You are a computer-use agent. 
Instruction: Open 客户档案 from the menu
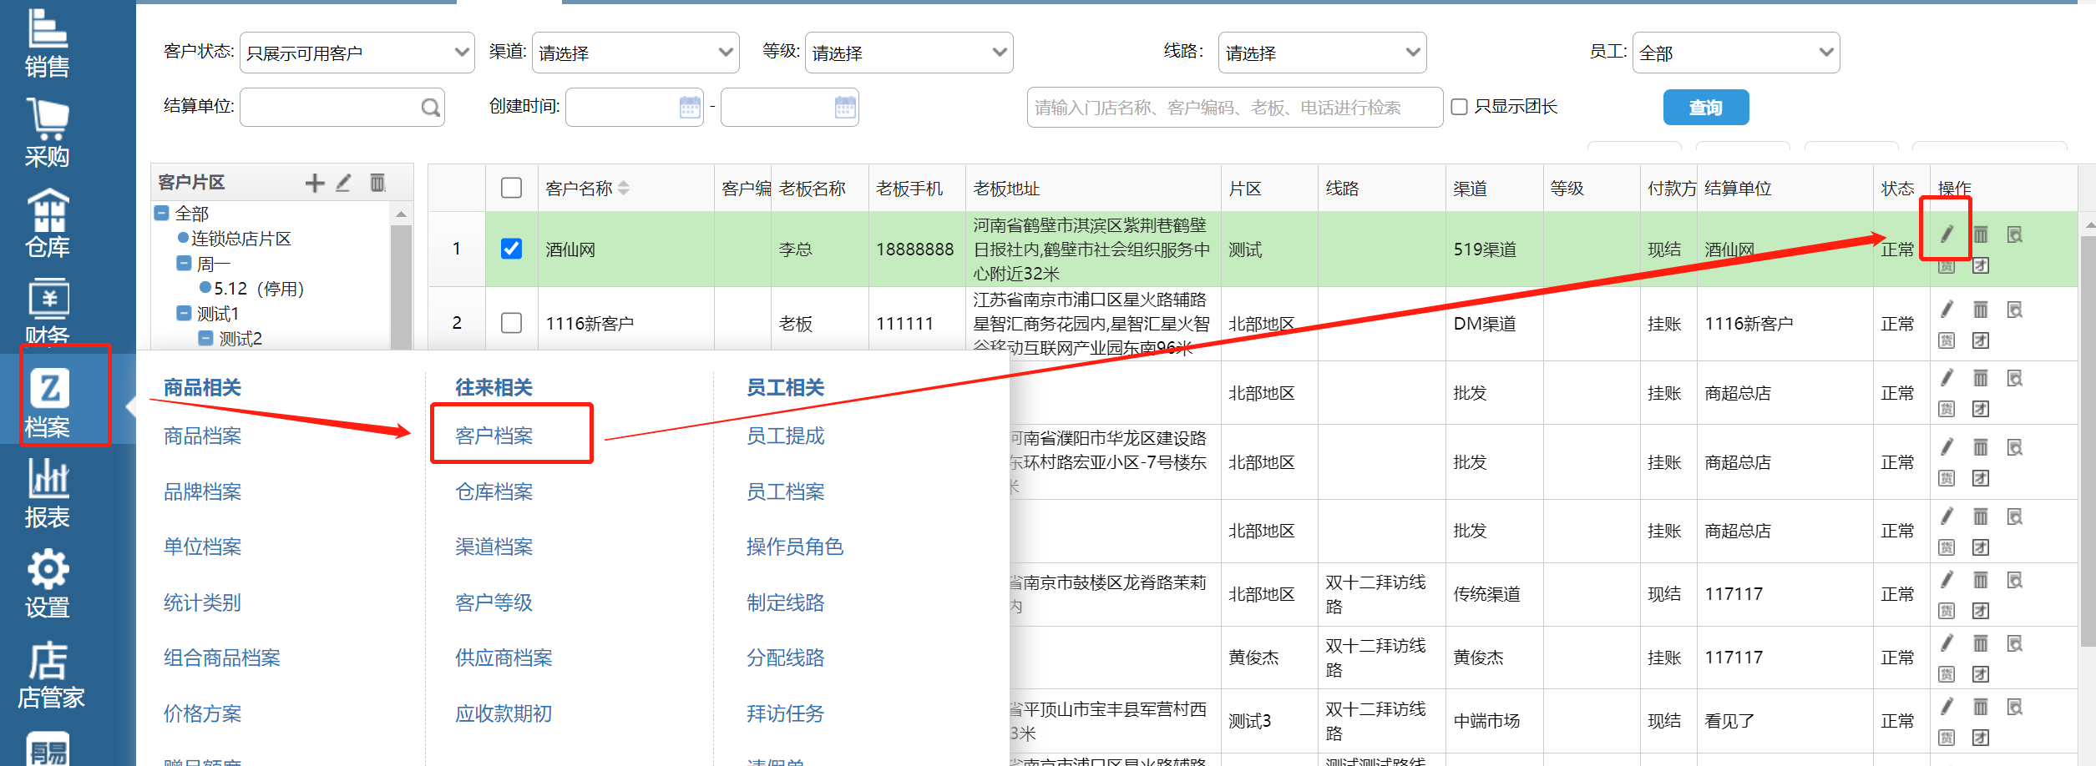click(x=494, y=436)
